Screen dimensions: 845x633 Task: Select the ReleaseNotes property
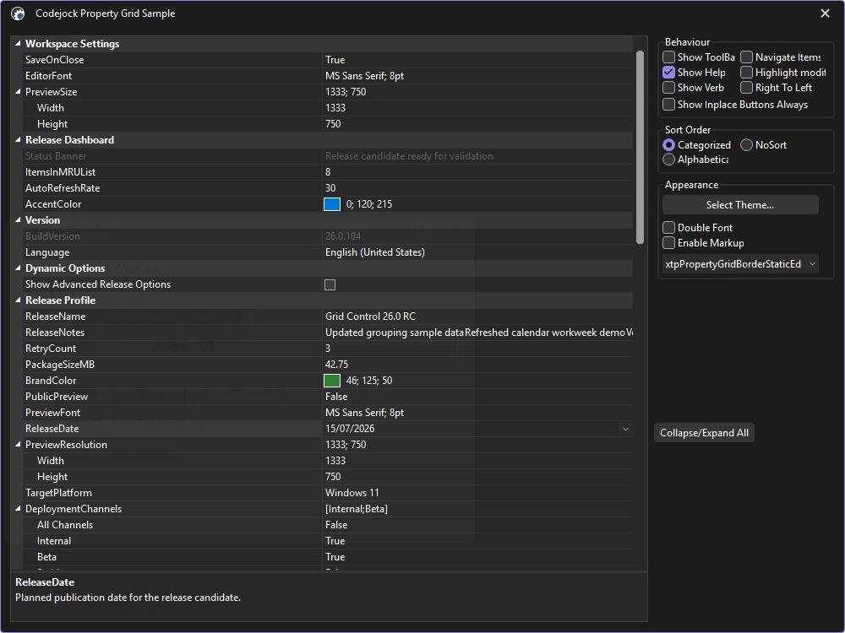pyautogui.click(x=328, y=333)
